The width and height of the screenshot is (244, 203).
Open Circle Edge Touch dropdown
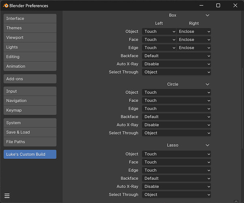177,108
